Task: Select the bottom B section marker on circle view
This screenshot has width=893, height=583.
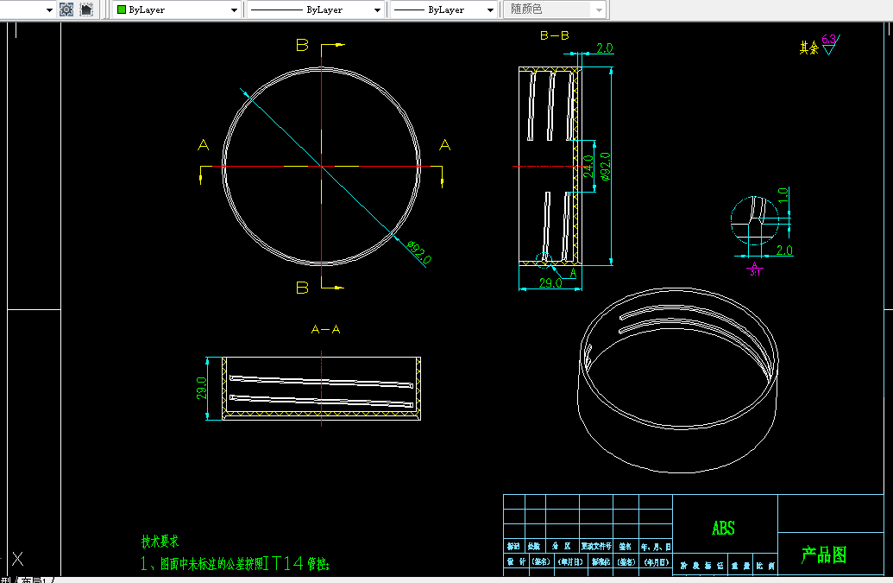Action: click(x=303, y=288)
